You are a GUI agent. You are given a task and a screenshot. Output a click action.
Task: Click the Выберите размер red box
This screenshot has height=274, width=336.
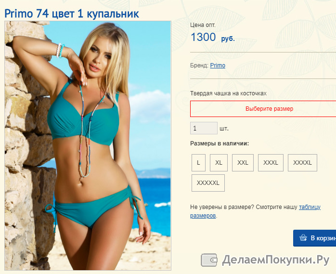tap(263, 109)
